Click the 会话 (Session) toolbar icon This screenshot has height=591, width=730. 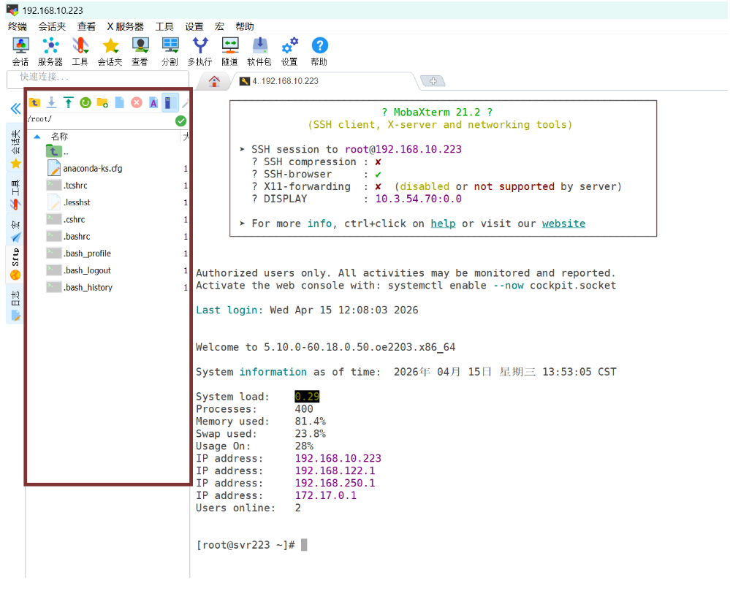(x=20, y=51)
